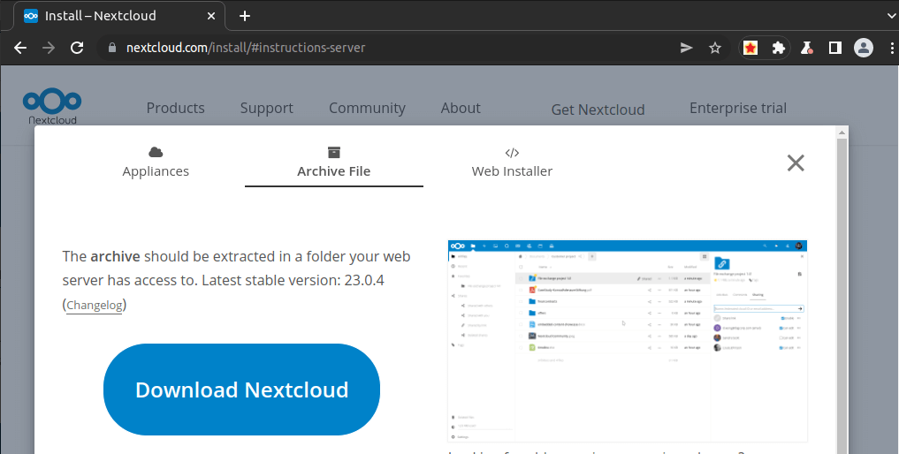This screenshot has width=899, height=454.
Task: Open the browser extensions puzzle icon
Action: coord(778,48)
